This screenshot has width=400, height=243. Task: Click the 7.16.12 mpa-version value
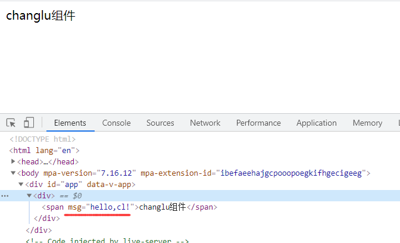[116, 173]
